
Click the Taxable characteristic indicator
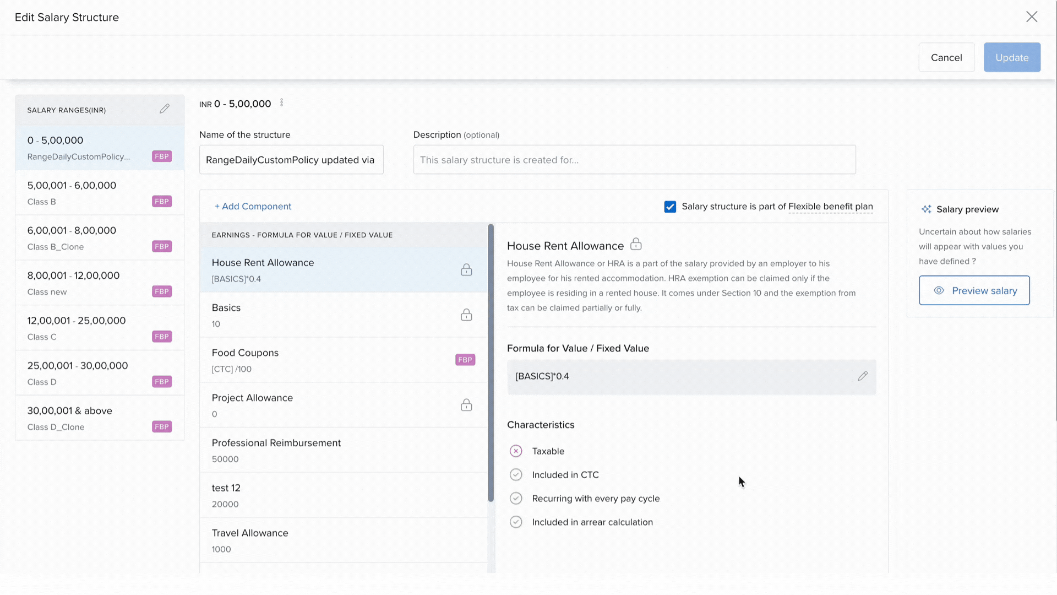pos(516,451)
